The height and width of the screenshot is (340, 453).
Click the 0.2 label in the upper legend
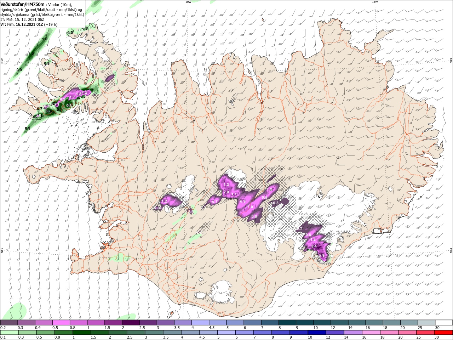[x=3, y=328]
